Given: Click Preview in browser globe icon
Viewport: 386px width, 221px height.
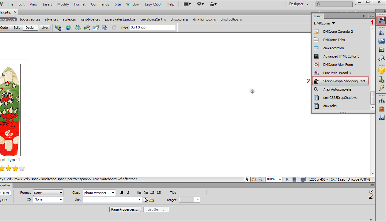Looking at the screenshot, I should 69,28.
